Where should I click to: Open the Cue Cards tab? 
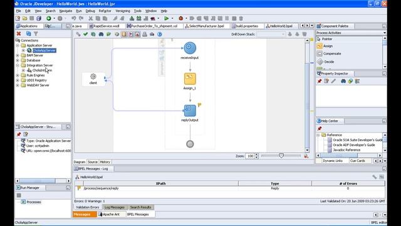(x=358, y=161)
